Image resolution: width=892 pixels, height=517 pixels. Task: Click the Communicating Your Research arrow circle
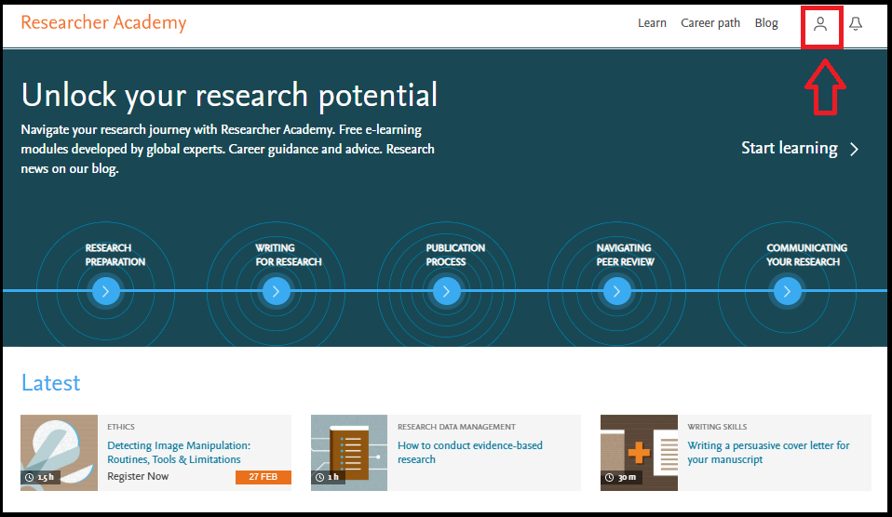click(x=788, y=291)
